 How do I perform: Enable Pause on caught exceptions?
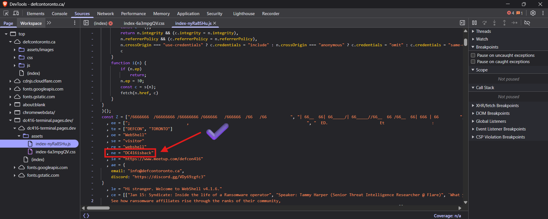[473, 62]
